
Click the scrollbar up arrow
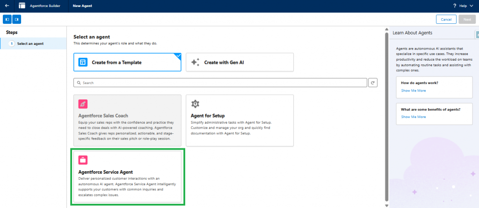pyautogui.click(x=386, y=29)
